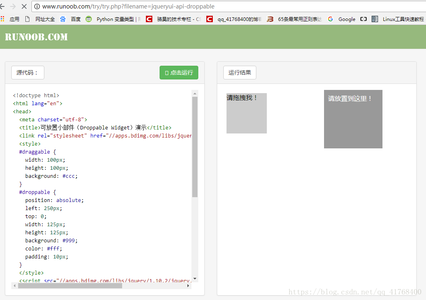The image size is (426, 300).
Task: Open the 骆昊的技术专栏 CSDN bookmark
Action: (x=174, y=19)
